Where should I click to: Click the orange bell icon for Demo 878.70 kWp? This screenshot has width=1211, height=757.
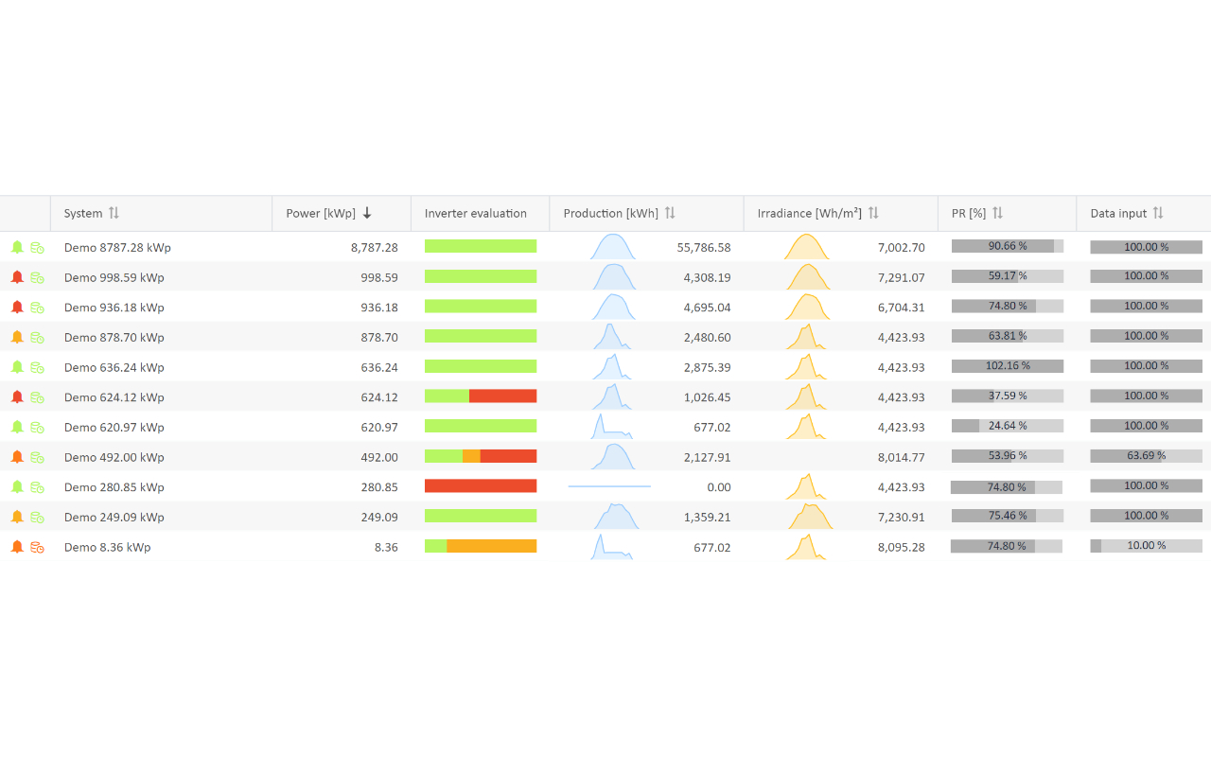17,337
